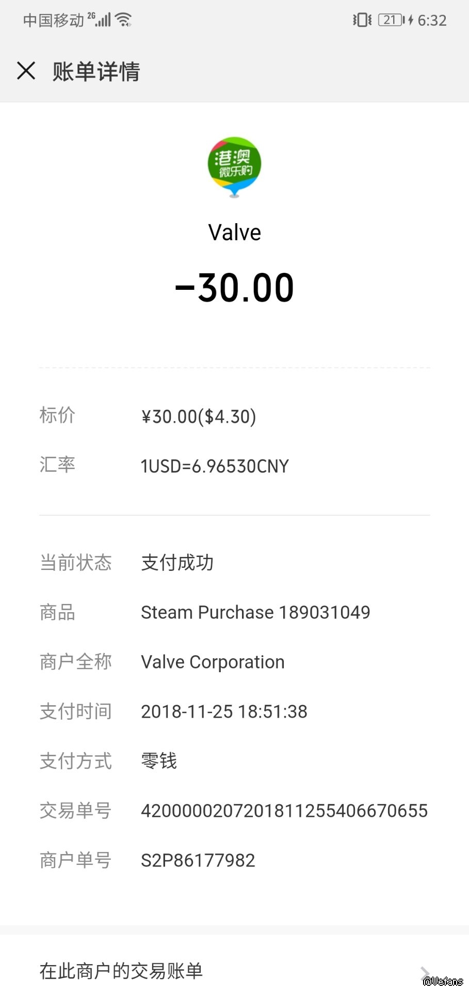Tap the vibrate mode icon

[x=362, y=20]
